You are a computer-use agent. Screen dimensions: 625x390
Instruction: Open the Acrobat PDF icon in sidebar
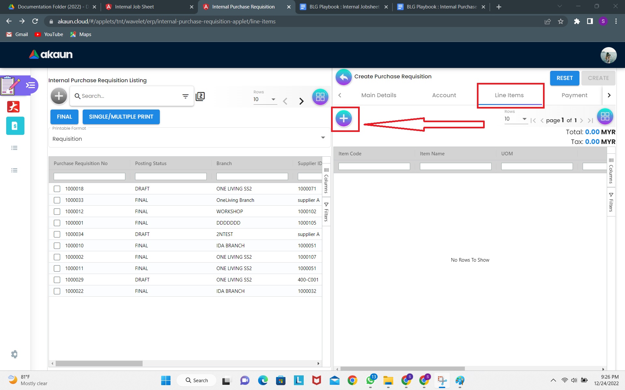coord(14,107)
